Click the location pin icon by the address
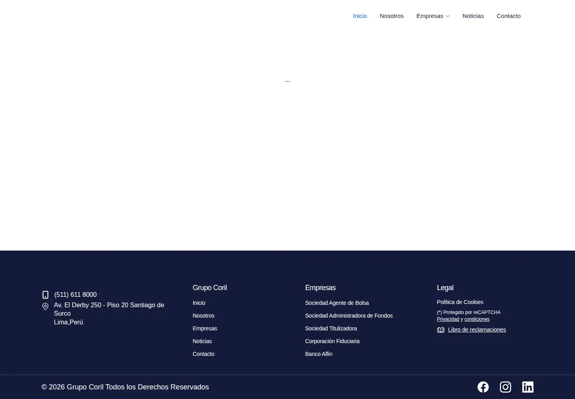This screenshot has height=399, width=575. click(x=46, y=306)
